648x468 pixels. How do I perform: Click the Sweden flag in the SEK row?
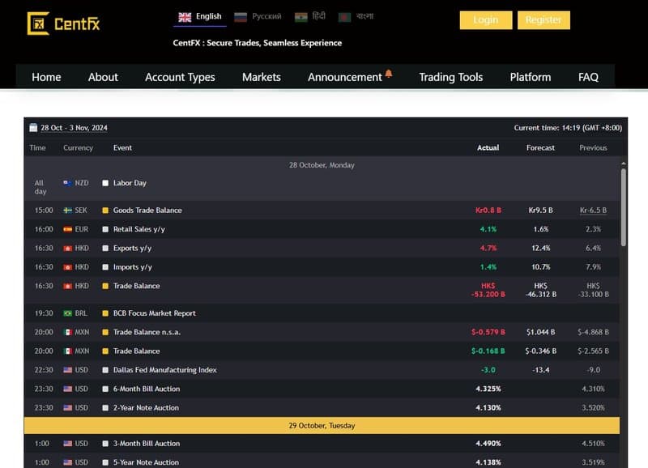[68, 211]
